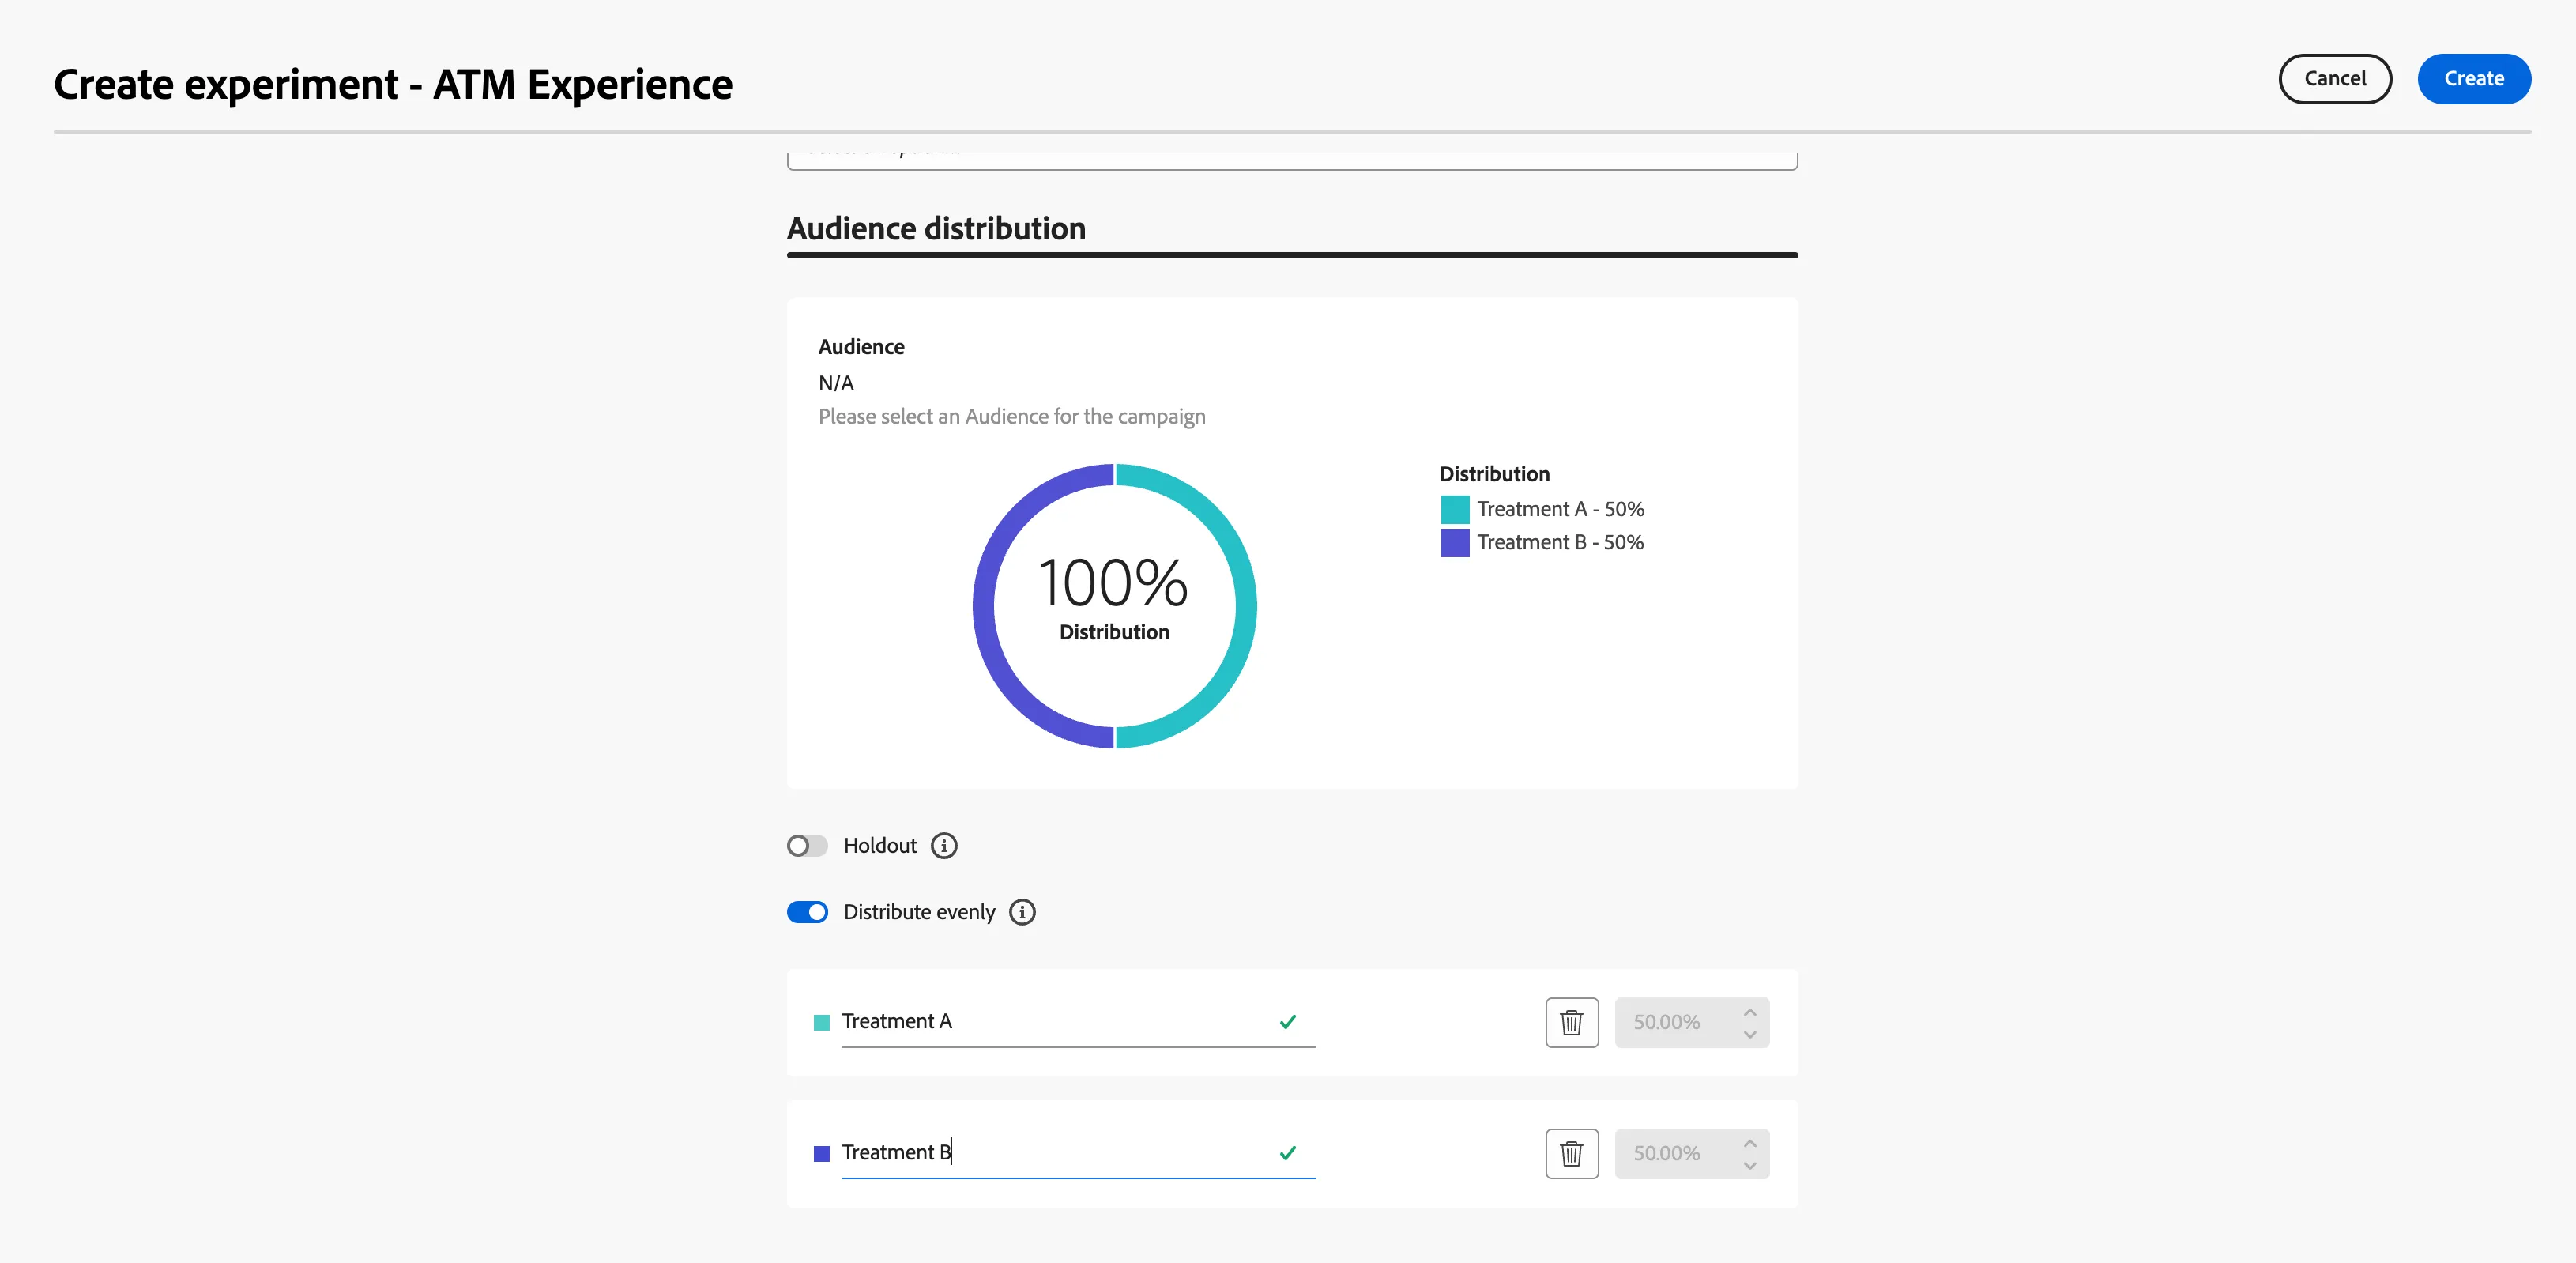Click the teal Treatment A legend swatch
The width and height of the screenshot is (2576, 1263).
[x=1455, y=509]
